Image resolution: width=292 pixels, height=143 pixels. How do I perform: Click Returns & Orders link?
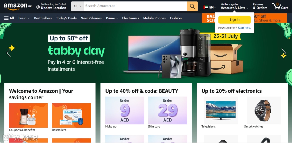260,6
